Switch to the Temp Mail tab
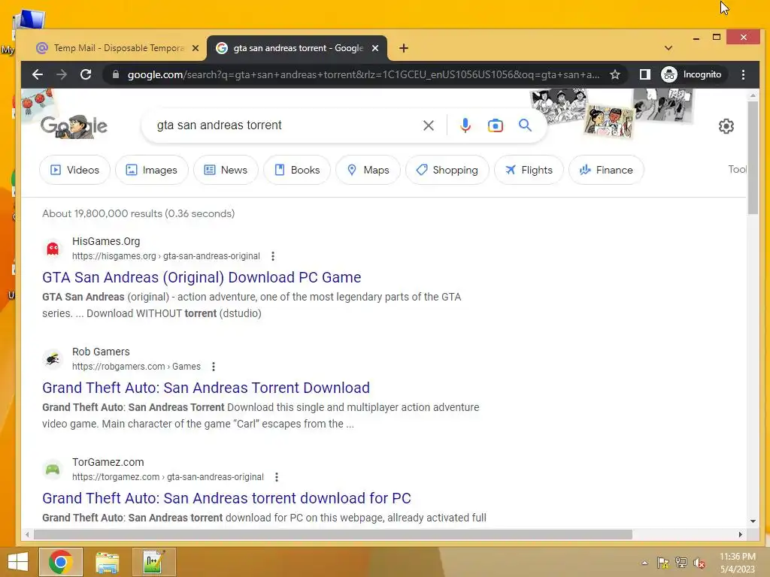Screen dimensions: 770x577 click(118, 48)
